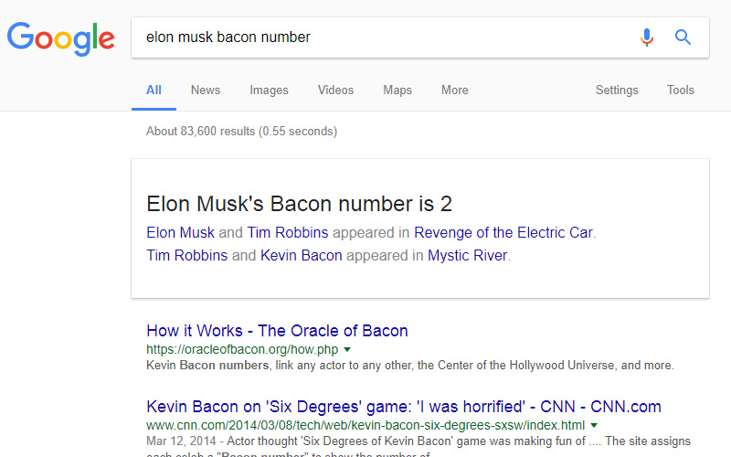The height and width of the screenshot is (457, 731).
Task: Open the Revenge of the Electric Car link
Action: point(503,232)
